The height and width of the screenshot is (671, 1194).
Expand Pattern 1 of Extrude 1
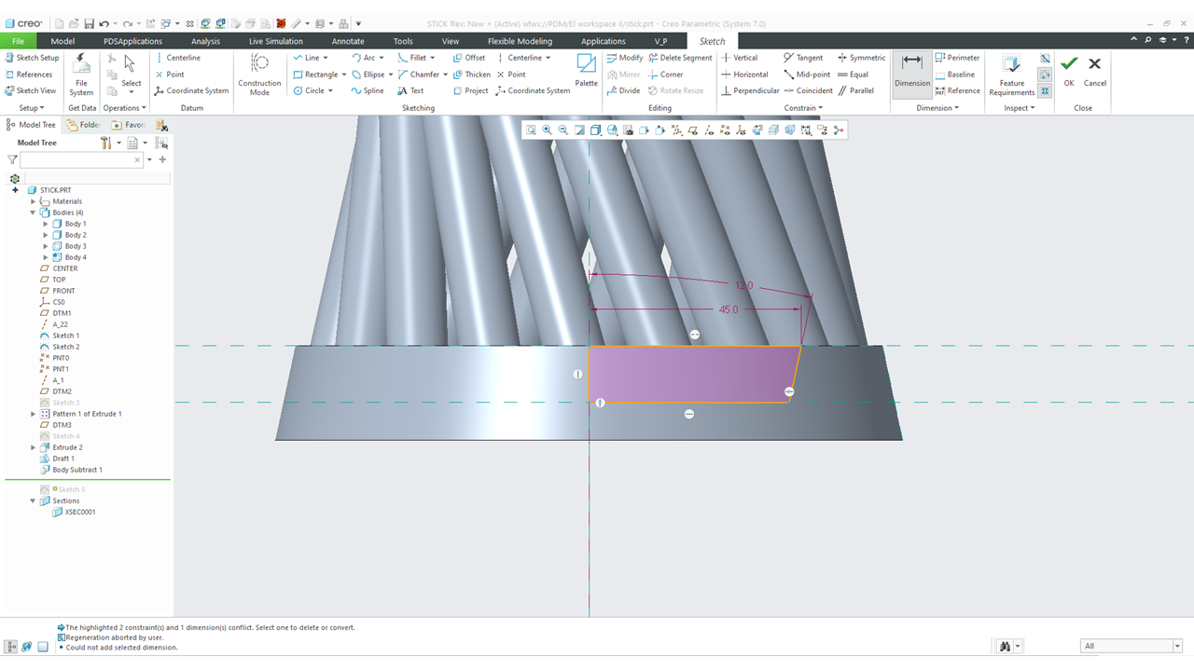tap(34, 414)
